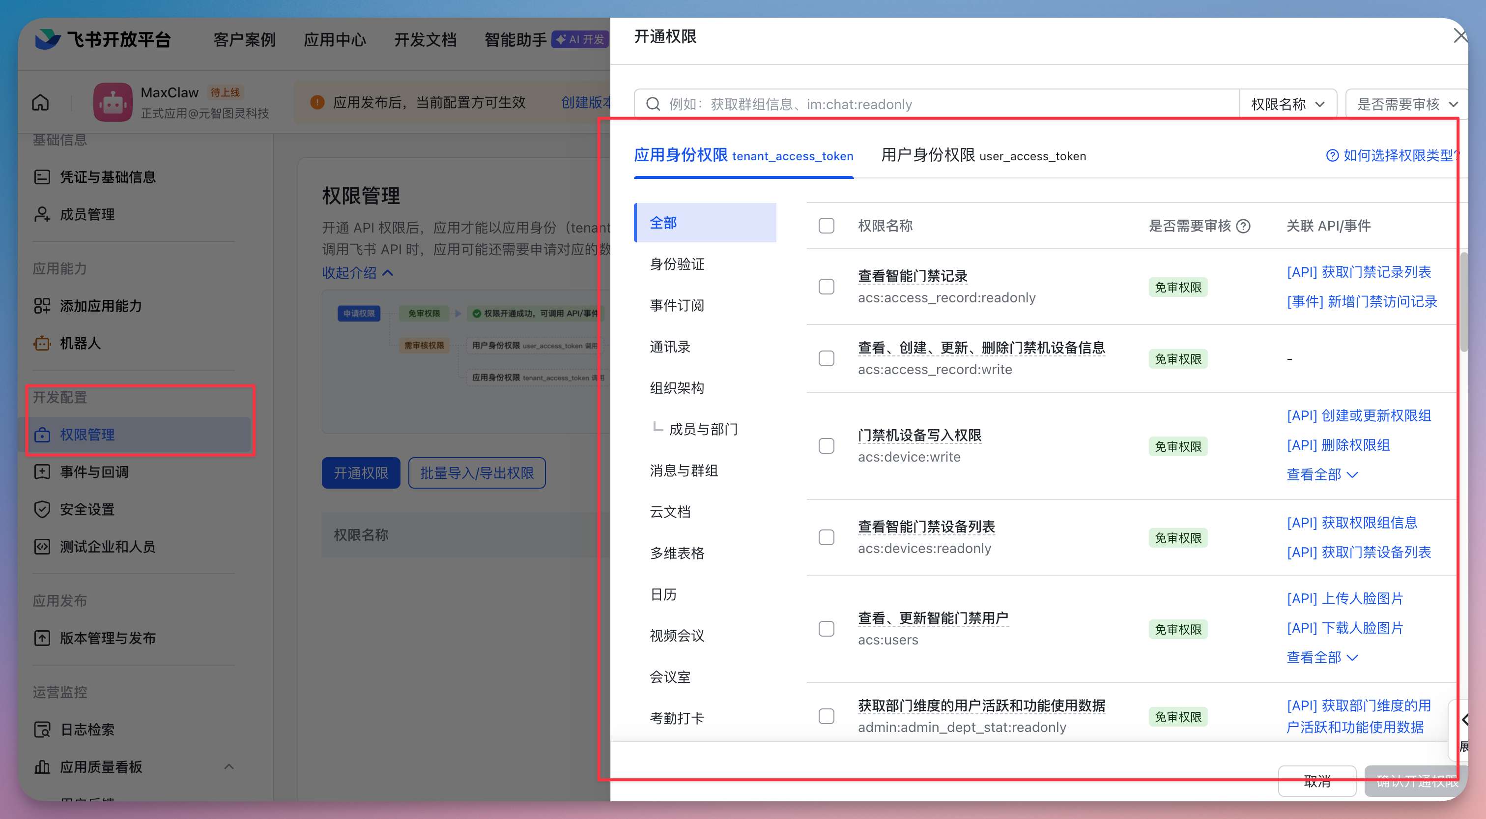1486x819 pixels.
Task: Collapse the 应用质量看板 sidebar group
Action: tap(229, 766)
